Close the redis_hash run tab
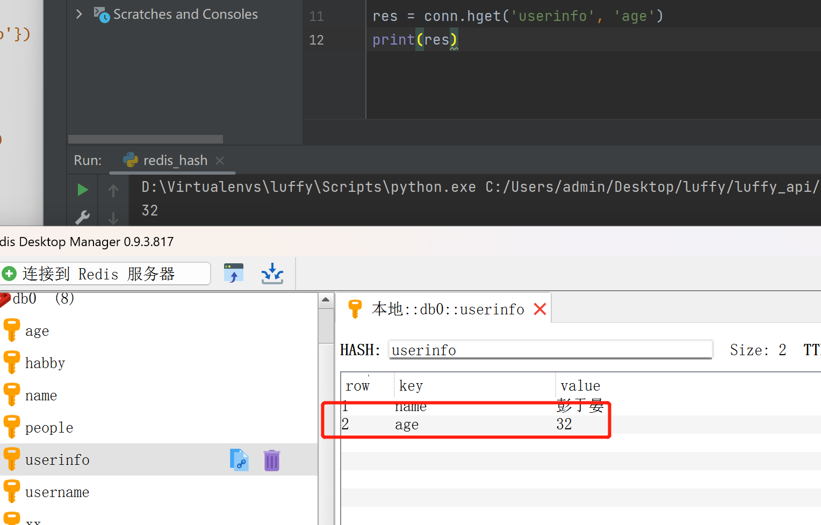The height and width of the screenshot is (525, 821). [x=219, y=160]
